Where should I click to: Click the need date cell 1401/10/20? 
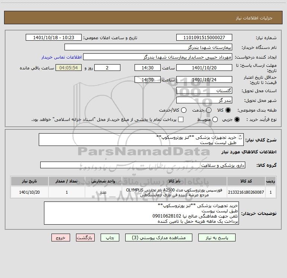(x=29, y=192)
